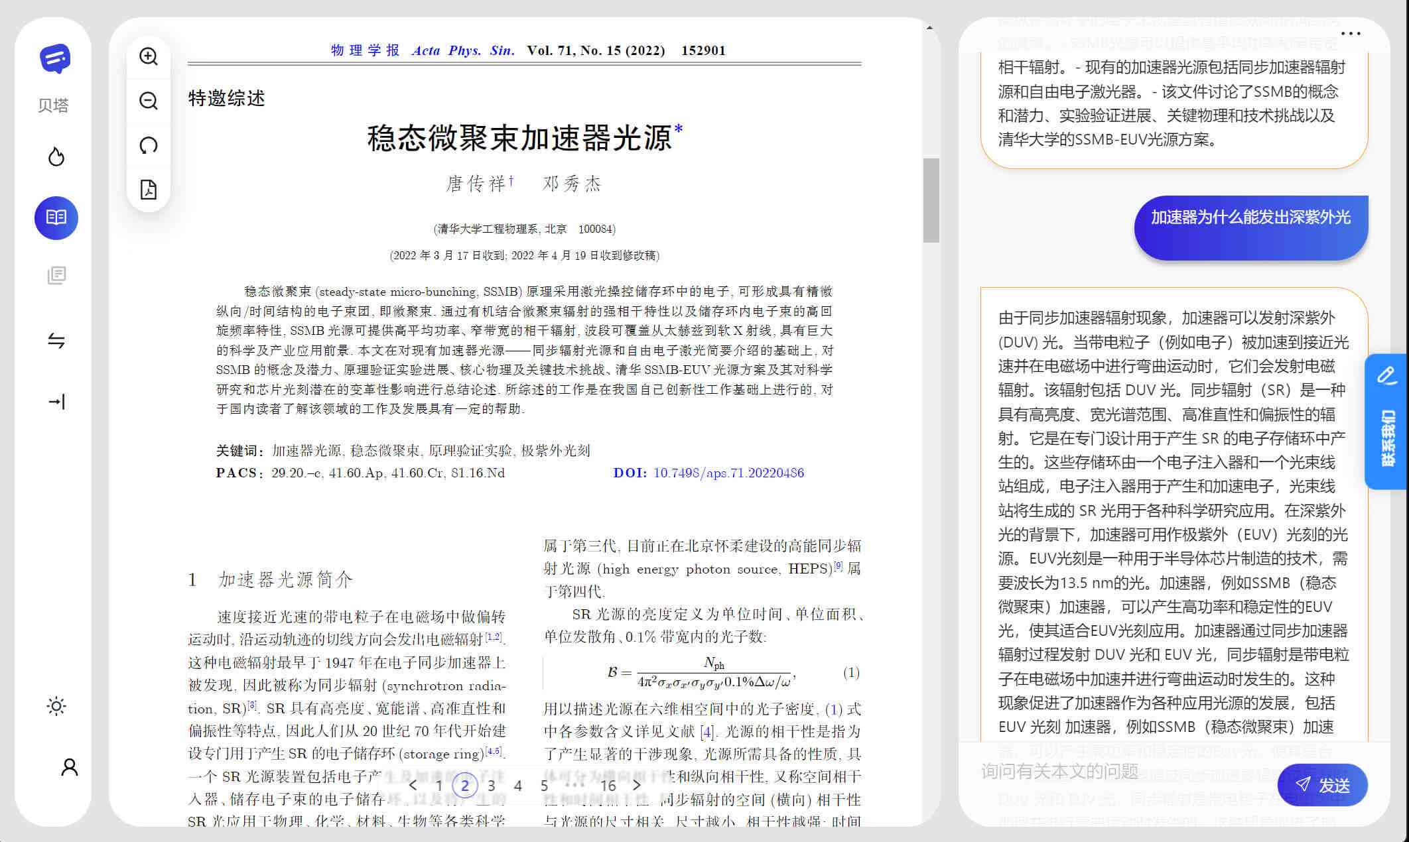1409x842 pixels.
Task: Click the PDF viewer vertical scrollbar thumb
Action: (931, 200)
